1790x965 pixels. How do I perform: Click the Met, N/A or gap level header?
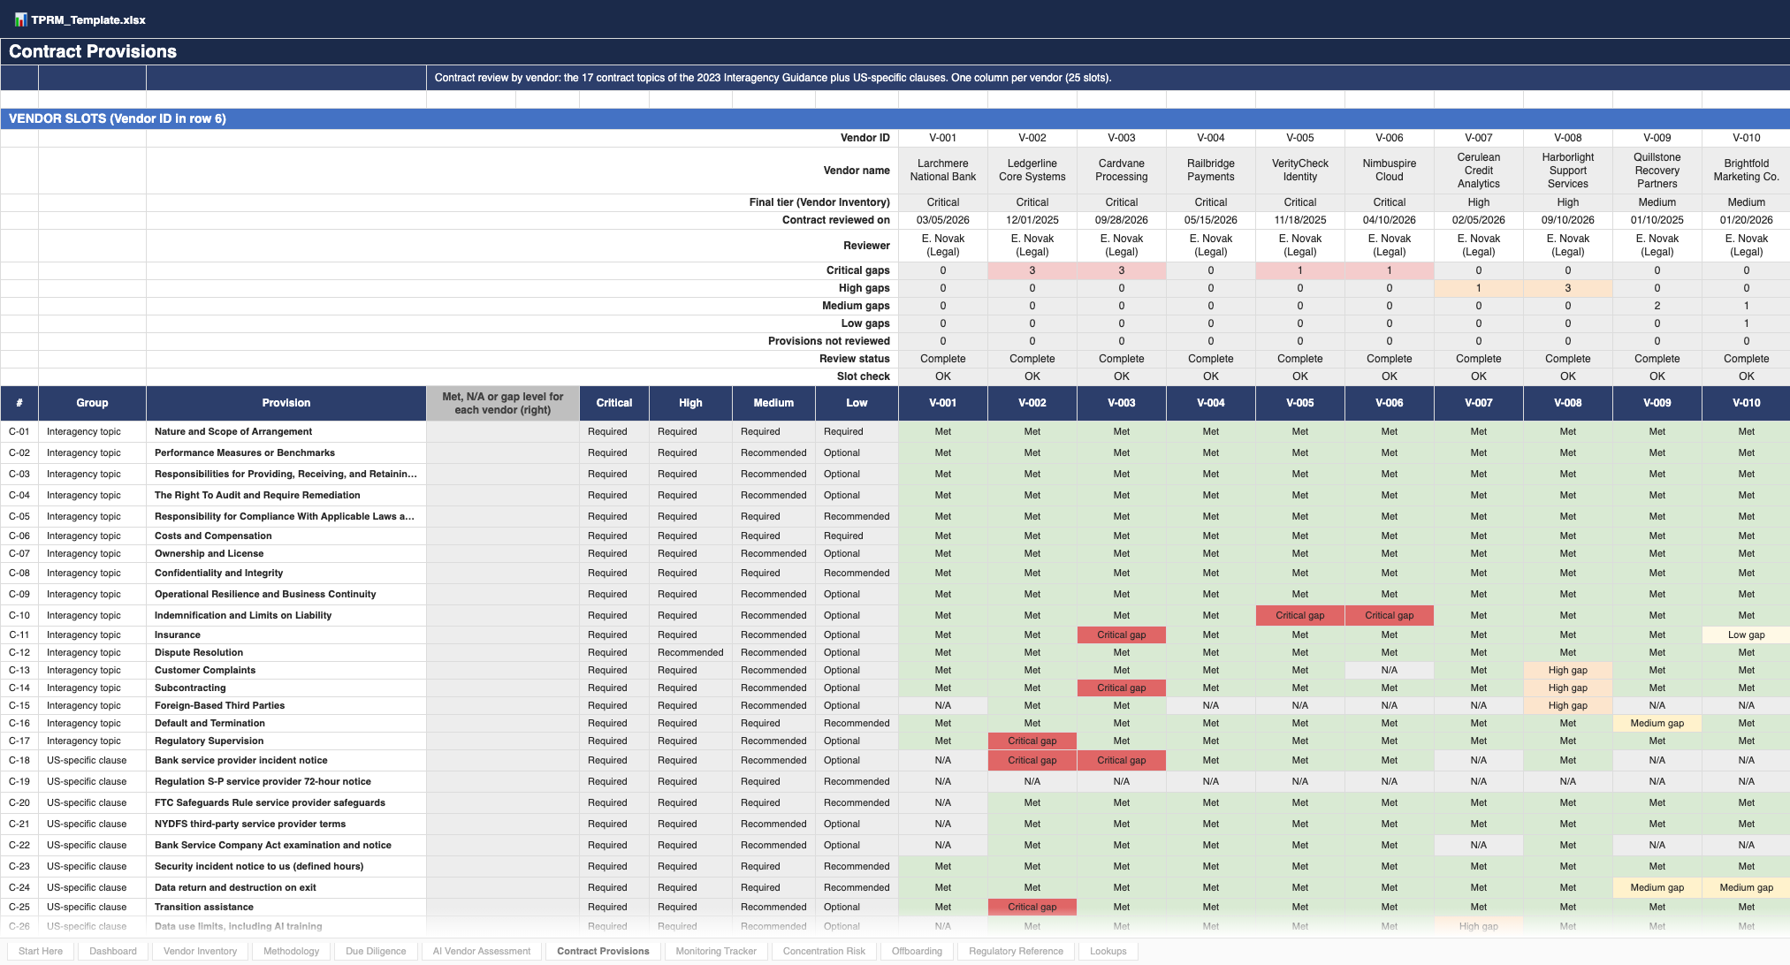(x=503, y=403)
